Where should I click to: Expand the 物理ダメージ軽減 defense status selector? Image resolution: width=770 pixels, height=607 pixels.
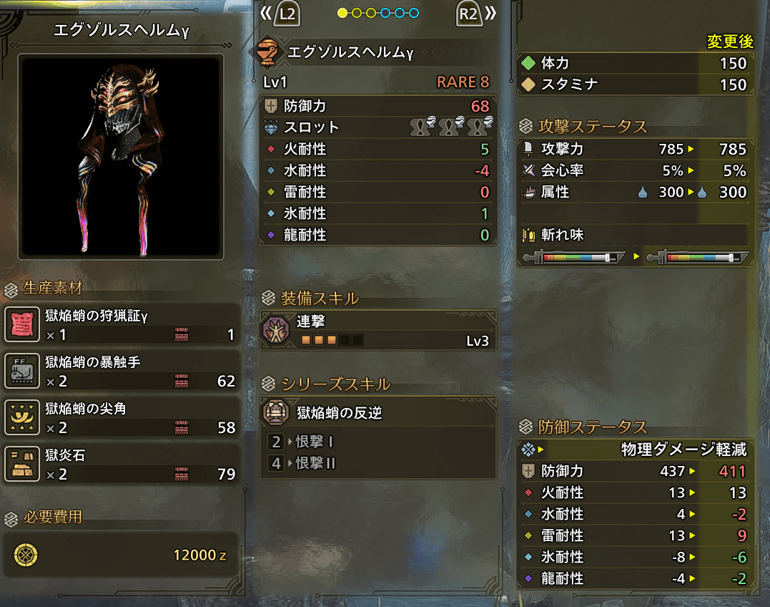click(x=634, y=450)
